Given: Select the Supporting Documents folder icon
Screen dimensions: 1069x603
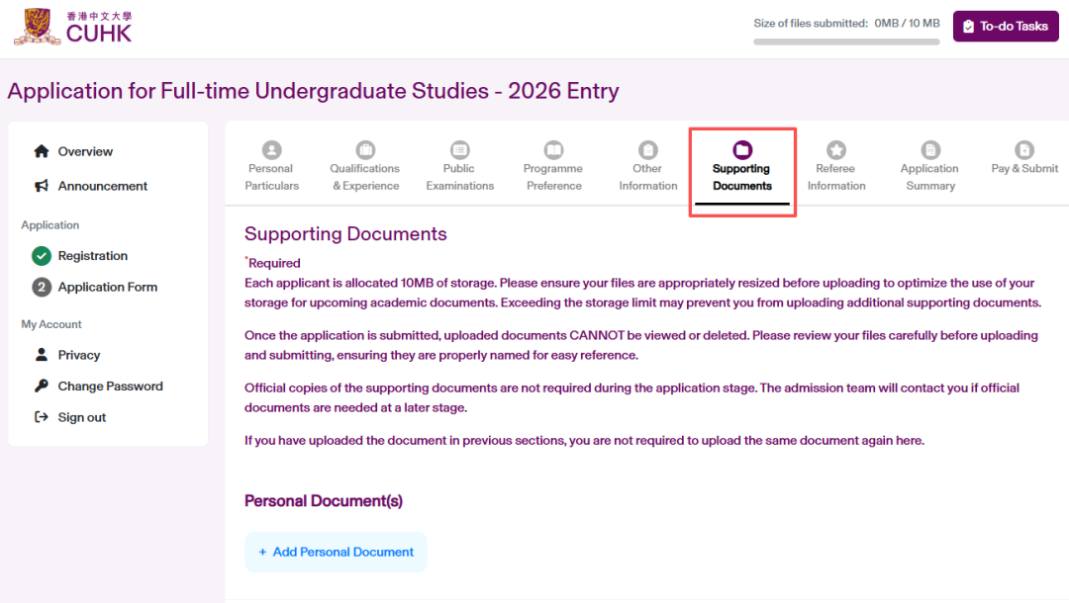Looking at the screenshot, I should [x=741, y=150].
